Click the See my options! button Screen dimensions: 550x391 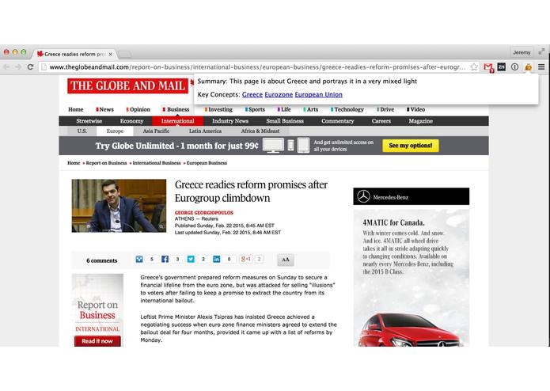(411, 146)
